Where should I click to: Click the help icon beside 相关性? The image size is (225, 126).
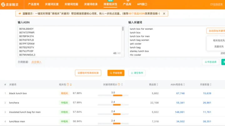click(x=68, y=84)
